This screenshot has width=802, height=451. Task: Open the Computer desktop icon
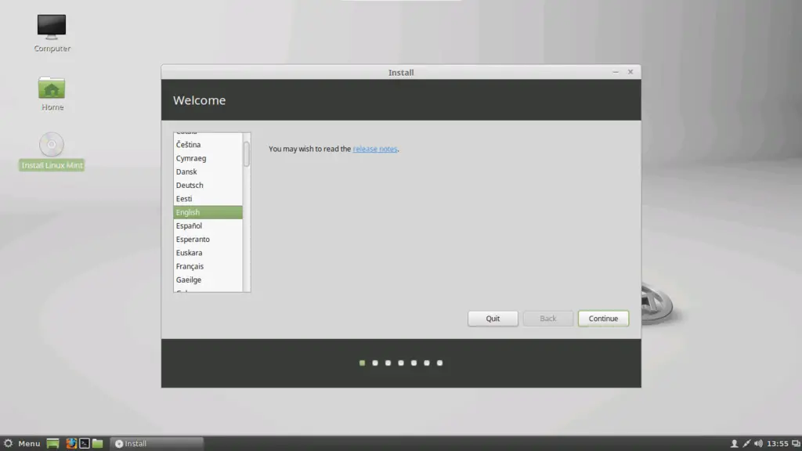pyautogui.click(x=52, y=33)
